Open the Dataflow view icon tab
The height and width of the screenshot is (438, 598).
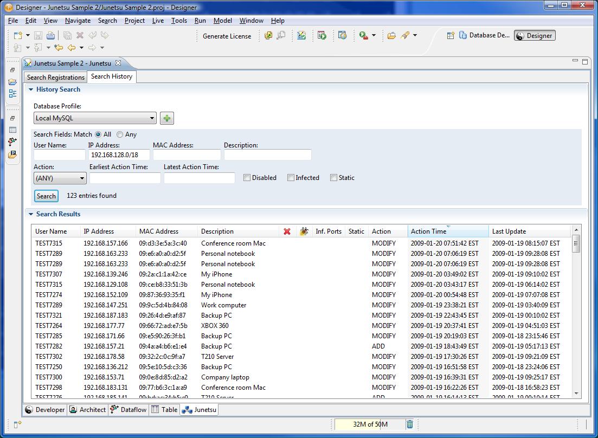point(128,410)
